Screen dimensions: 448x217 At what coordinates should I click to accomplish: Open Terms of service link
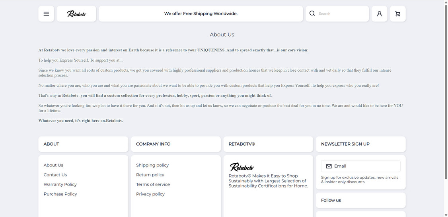pyautogui.click(x=153, y=184)
